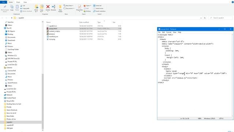Click Edit in the Open group
Viewport: 234px width, 132px height.
(x=86, y=8)
